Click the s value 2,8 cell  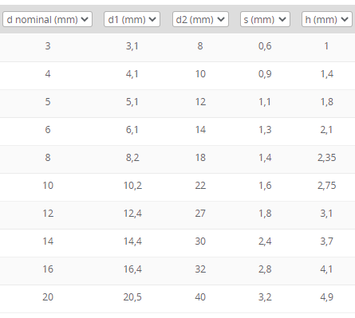tap(265, 269)
